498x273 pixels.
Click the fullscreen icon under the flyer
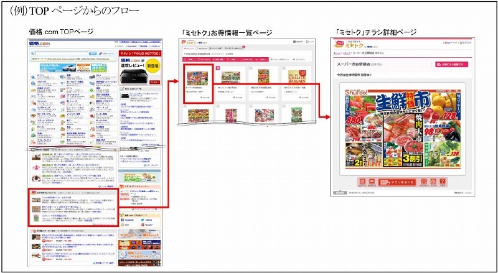pyautogui.click(x=424, y=181)
